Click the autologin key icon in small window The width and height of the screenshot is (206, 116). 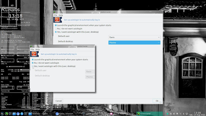click(34, 54)
